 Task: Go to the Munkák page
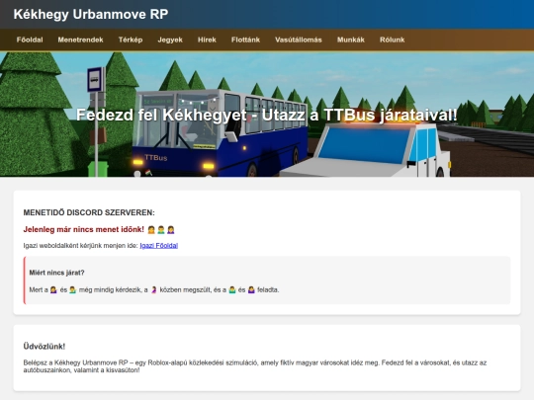[351, 40]
